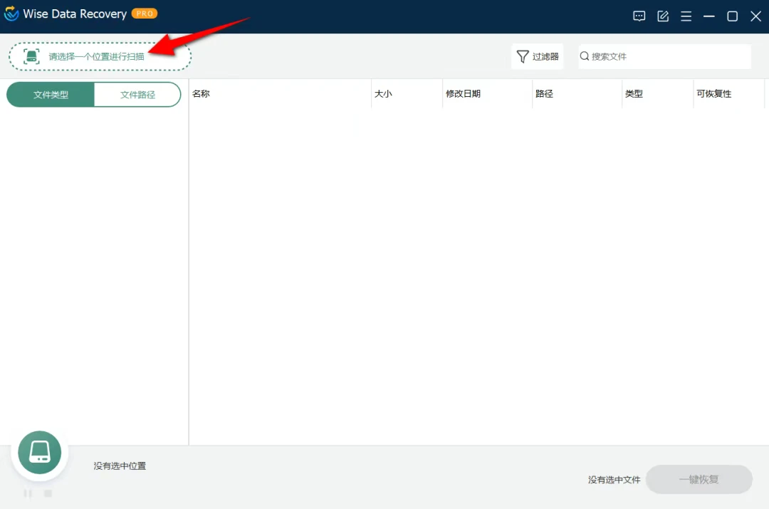Click the device icon inside the scan location selector
769x509 pixels.
(x=31, y=56)
